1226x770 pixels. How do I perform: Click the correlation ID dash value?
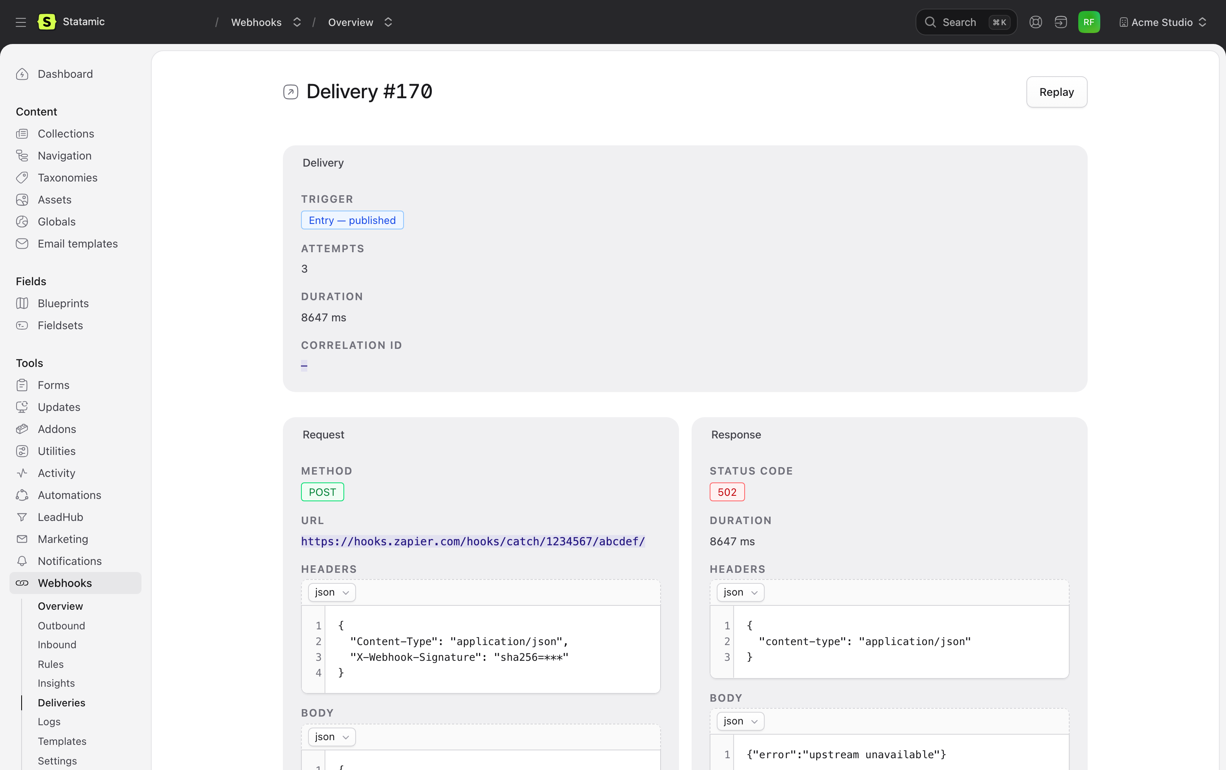click(x=304, y=365)
